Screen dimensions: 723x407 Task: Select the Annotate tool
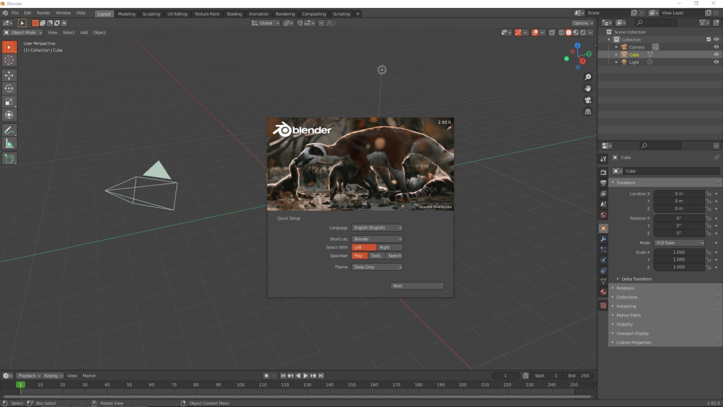click(x=9, y=130)
